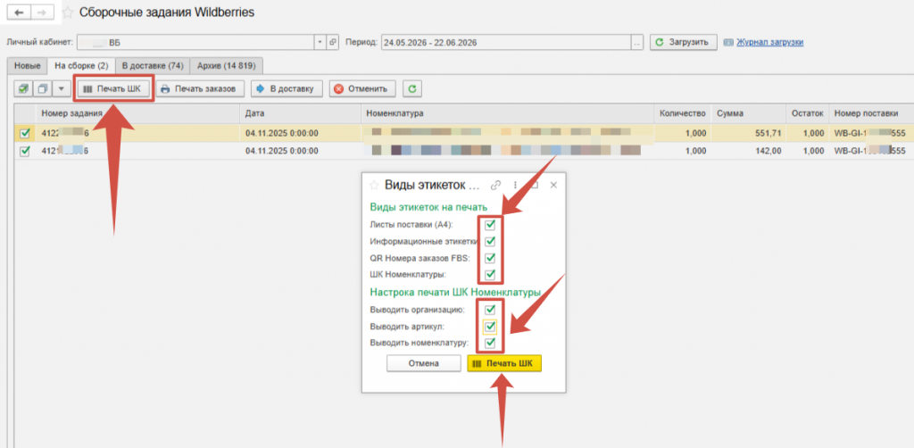Click Отмена in the label dialog
914x448 pixels.
[423, 363]
